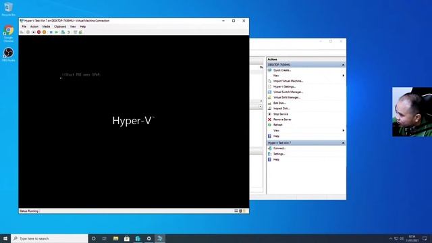Click Quick Create in Hyper-V Manager actions
Viewport: 432px width, 243px height.
tap(282, 70)
